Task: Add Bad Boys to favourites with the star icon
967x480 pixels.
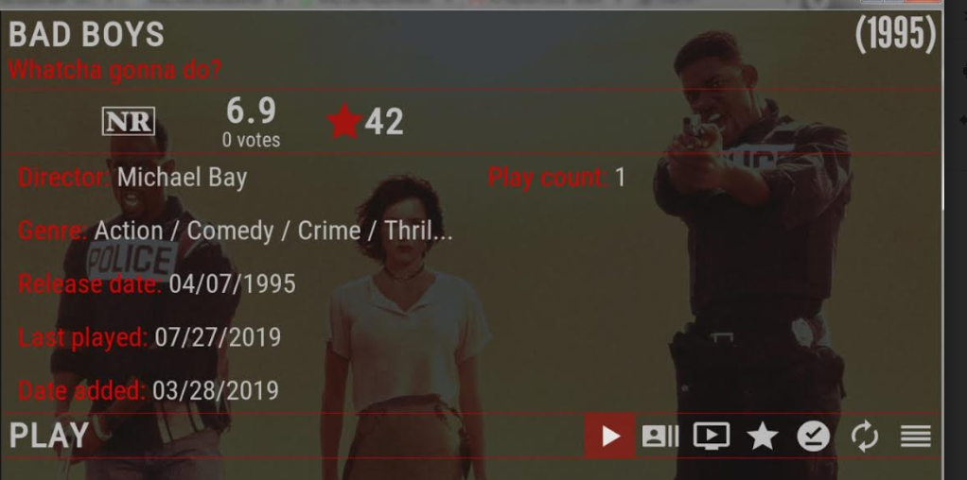Action: pyautogui.click(x=763, y=437)
